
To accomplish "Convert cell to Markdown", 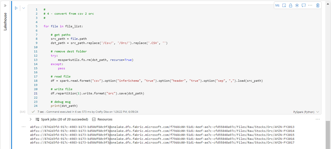I will (277, 5).
